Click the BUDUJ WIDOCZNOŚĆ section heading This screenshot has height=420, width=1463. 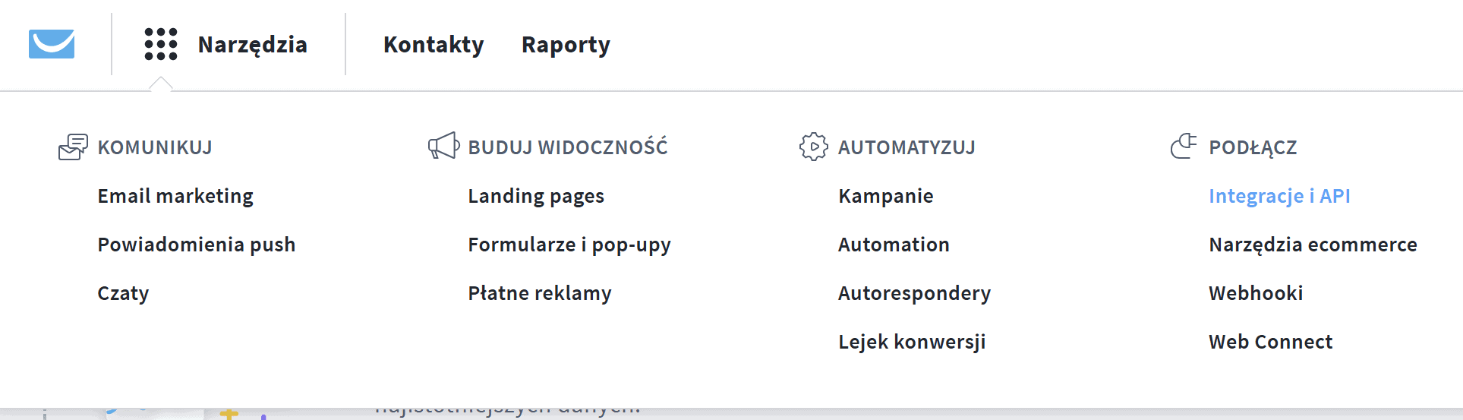point(568,147)
